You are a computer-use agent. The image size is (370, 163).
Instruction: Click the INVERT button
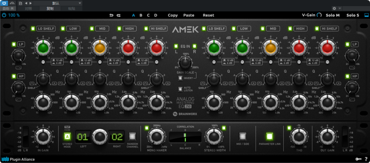180,78
